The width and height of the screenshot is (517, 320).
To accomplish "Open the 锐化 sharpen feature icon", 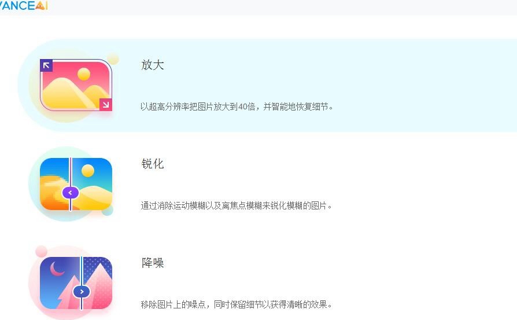I will pos(76,184).
